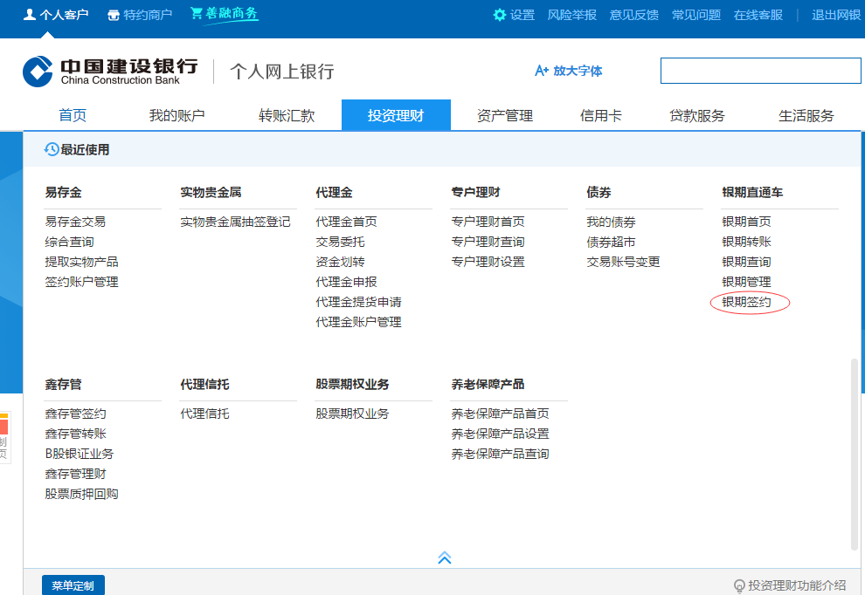Open 专户理财设置

488,262
